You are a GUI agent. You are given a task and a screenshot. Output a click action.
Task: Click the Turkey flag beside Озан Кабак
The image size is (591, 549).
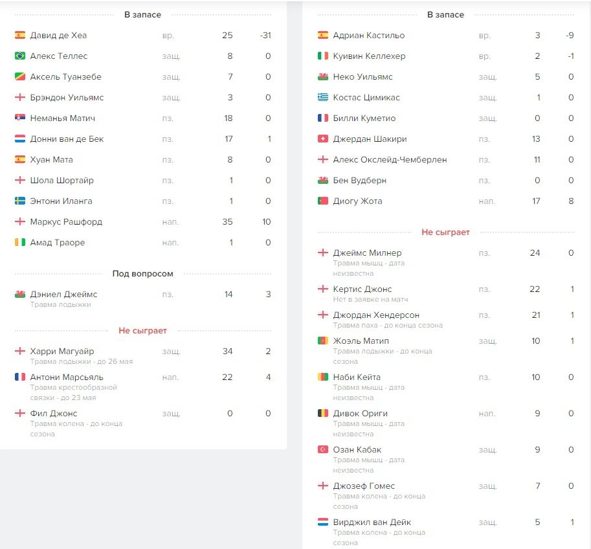click(x=323, y=450)
